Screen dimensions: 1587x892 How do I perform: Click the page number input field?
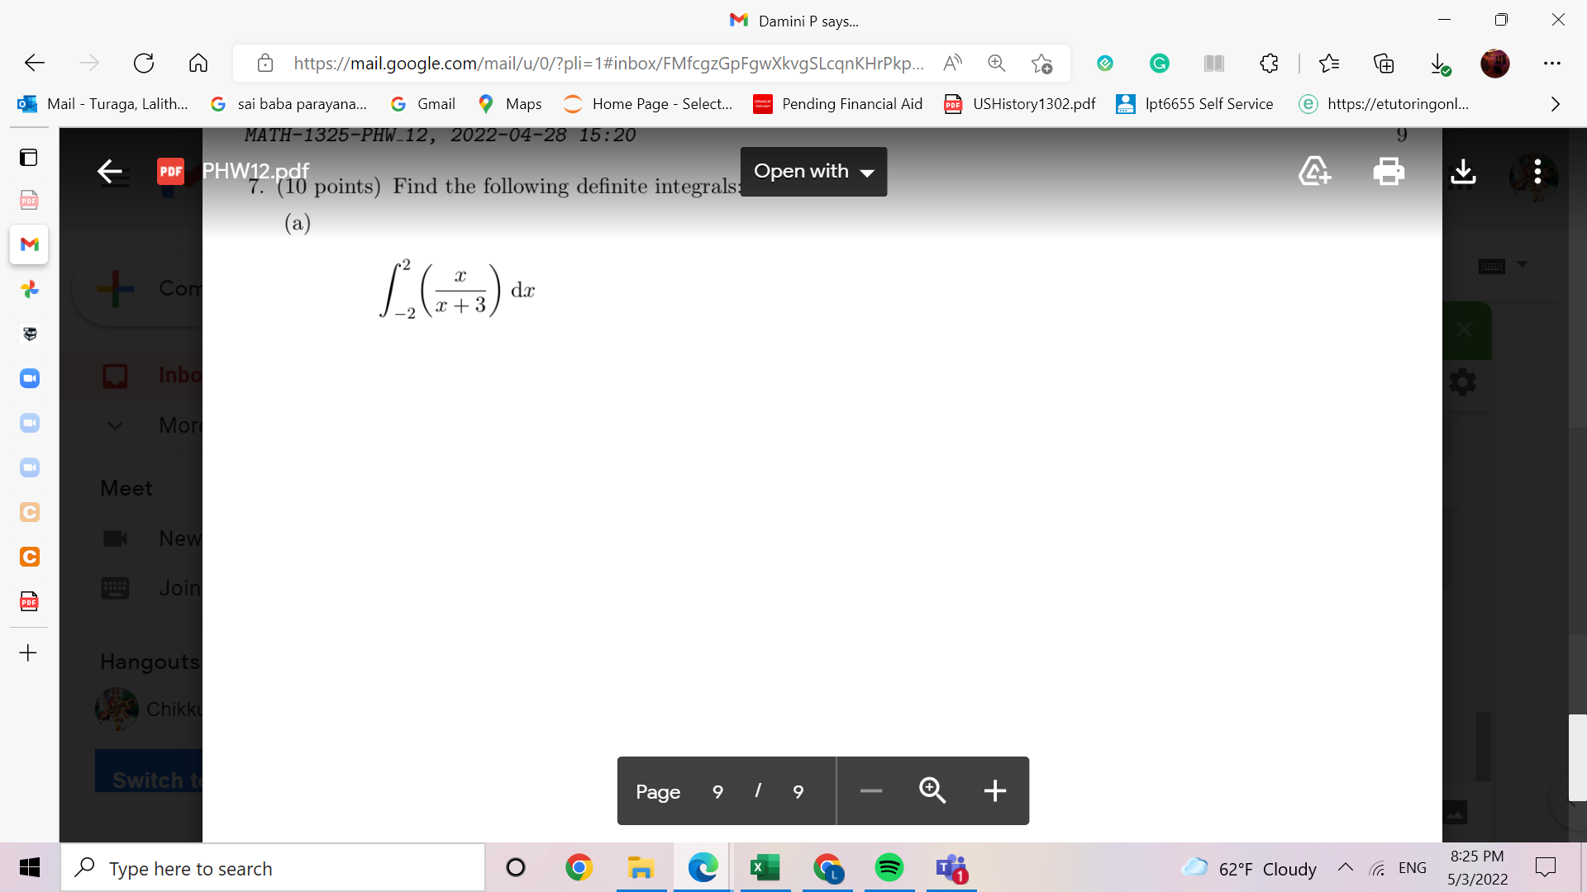click(717, 790)
